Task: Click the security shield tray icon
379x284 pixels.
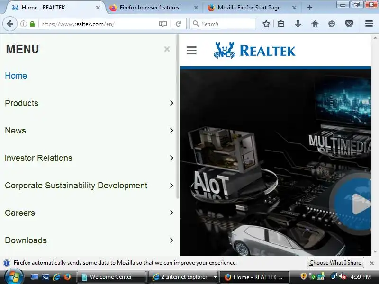Action: click(304, 276)
